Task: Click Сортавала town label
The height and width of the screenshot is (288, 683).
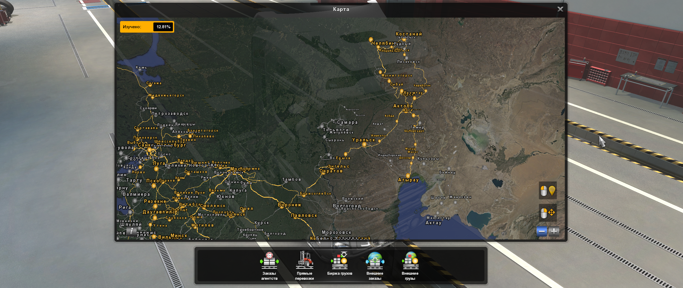Action: point(146,128)
